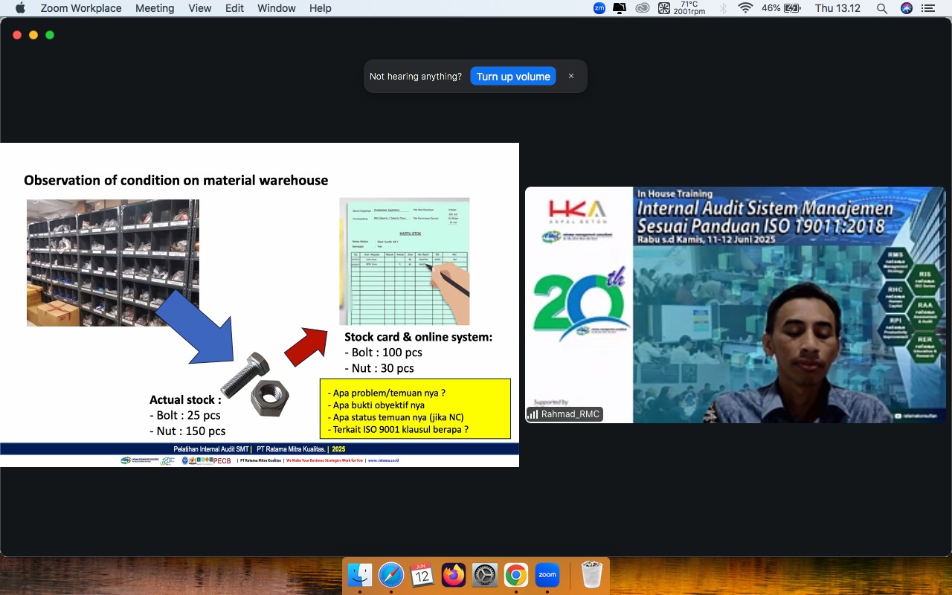Click the Turn up volume button

(x=513, y=77)
